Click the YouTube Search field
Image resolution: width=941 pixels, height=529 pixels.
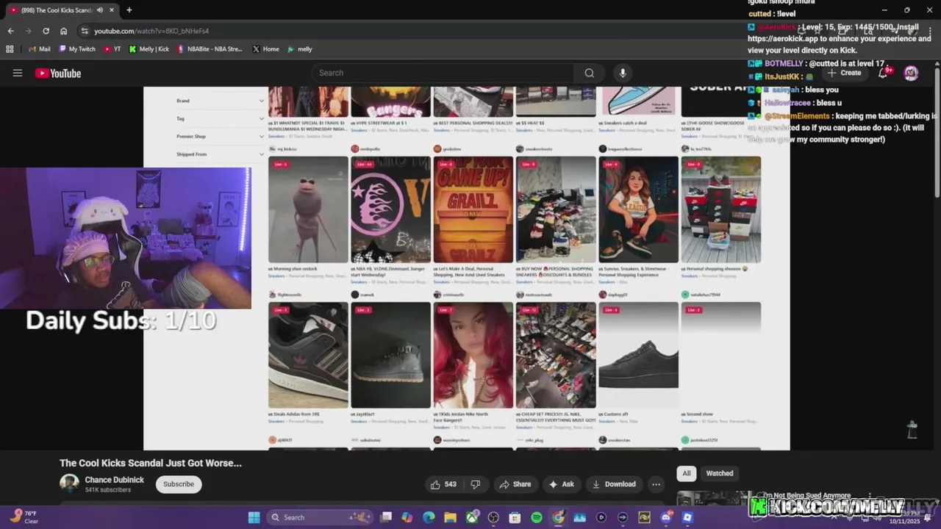click(x=443, y=73)
